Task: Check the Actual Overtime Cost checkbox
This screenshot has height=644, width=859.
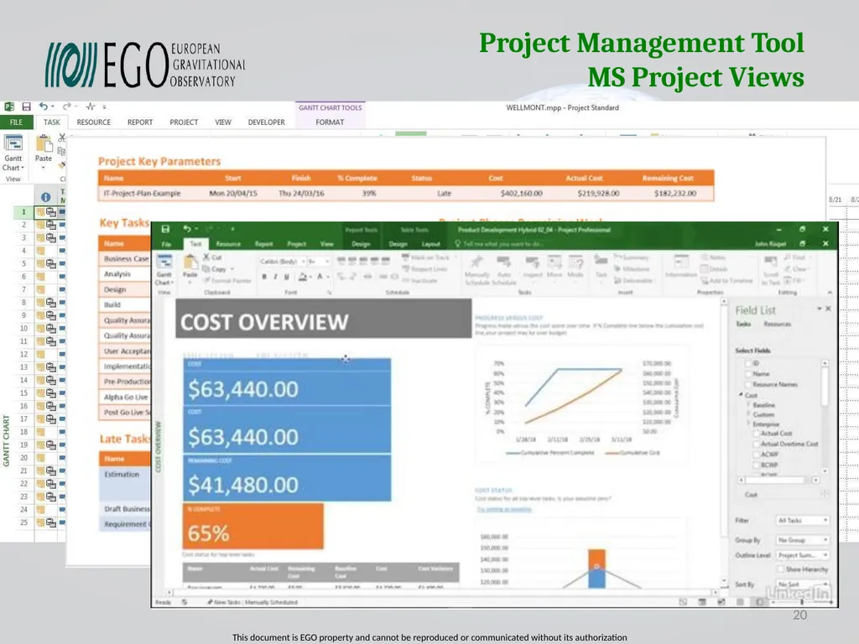Action: pyautogui.click(x=757, y=444)
